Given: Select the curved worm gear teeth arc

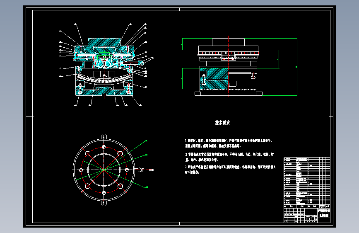Looking at the screenshot, I should pyautogui.click(x=104, y=79).
